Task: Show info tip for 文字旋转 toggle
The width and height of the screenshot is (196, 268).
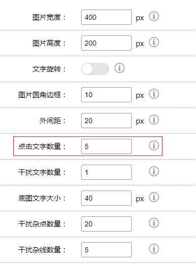Action: [120, 68]
